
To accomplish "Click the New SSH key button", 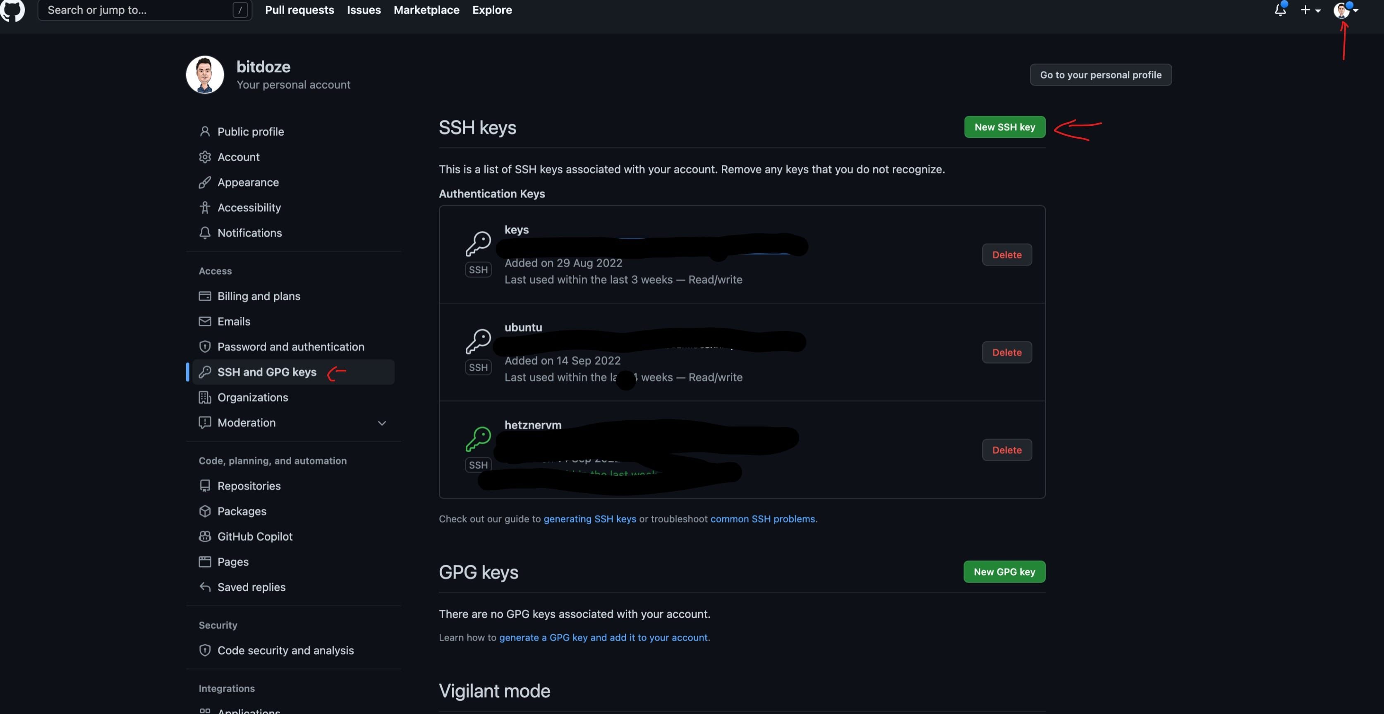I will click(x=1004, y=127).
